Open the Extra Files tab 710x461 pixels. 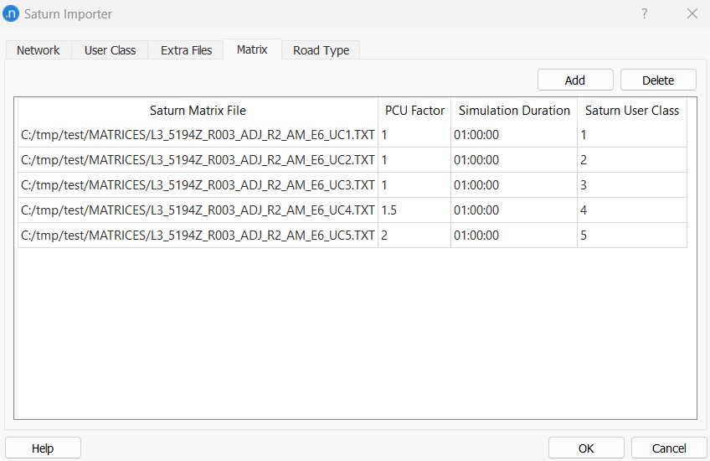tap(186, 49)
